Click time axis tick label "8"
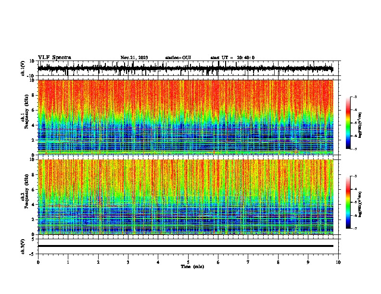Viewport: 381px width, 294px height. coord(278,262)
